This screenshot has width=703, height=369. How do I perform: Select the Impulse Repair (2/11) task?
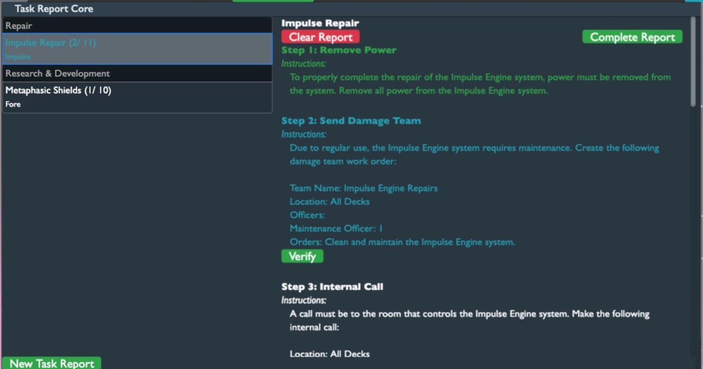[137, 49]
